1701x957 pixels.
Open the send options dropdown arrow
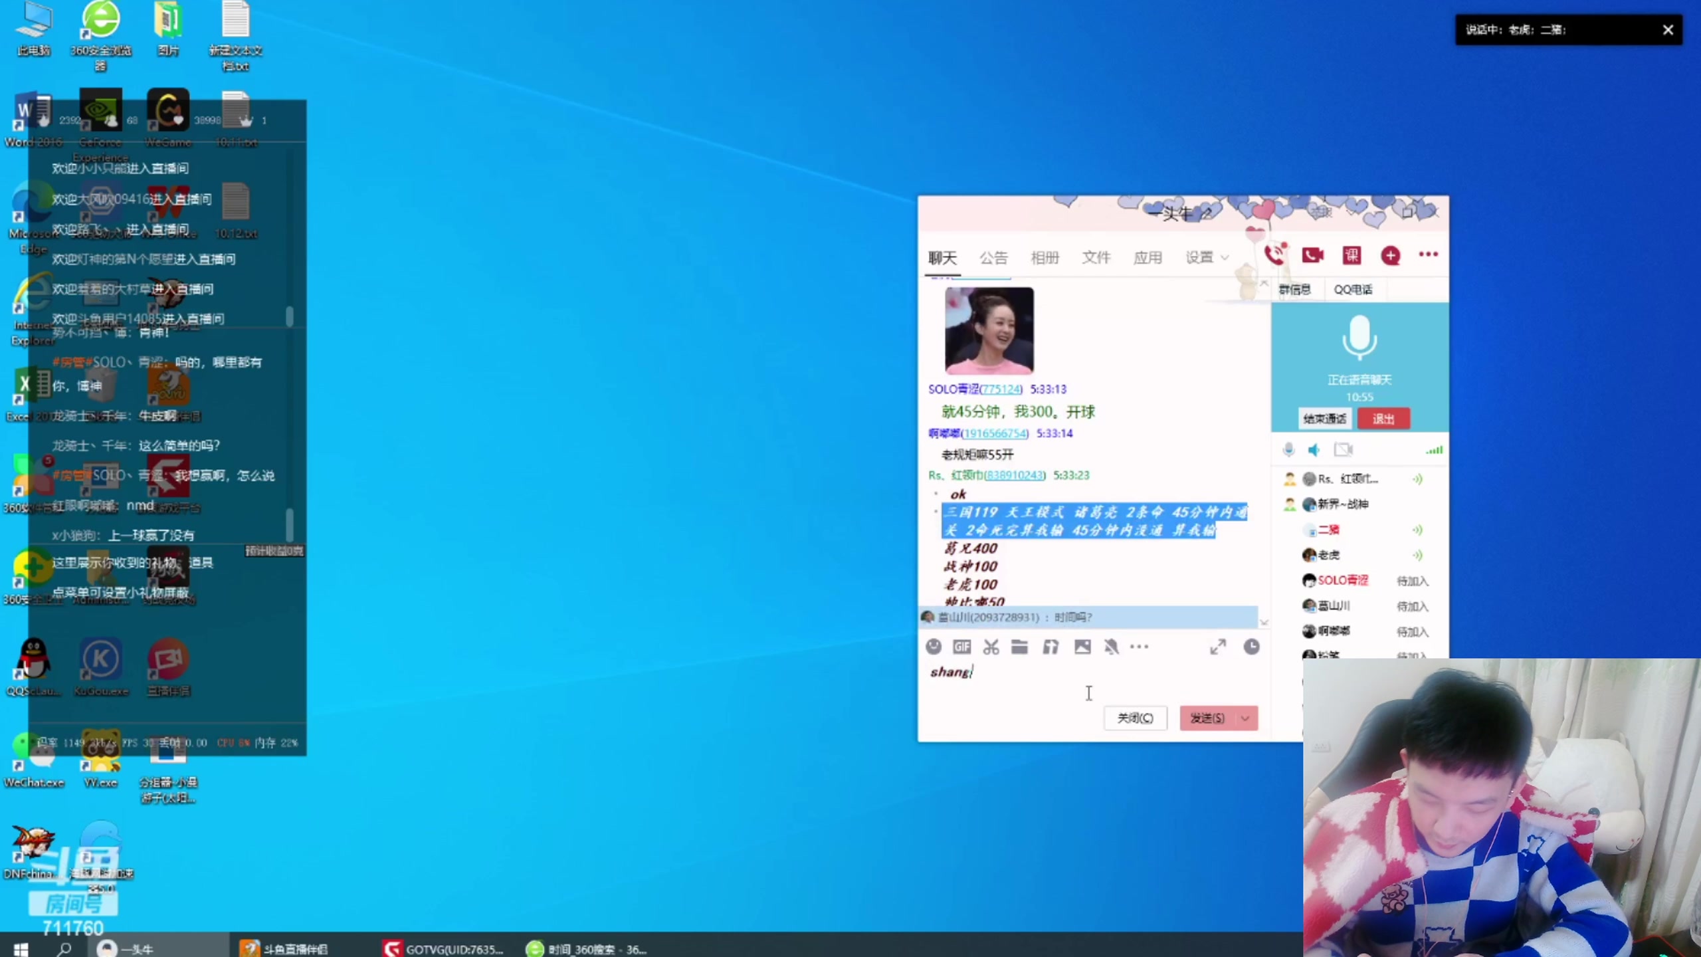click(x=1245, y=718)
